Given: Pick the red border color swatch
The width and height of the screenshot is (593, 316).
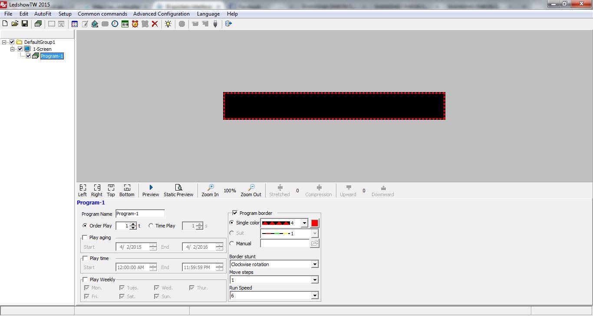Looking at the screenshot, I should tap(315, 223).
